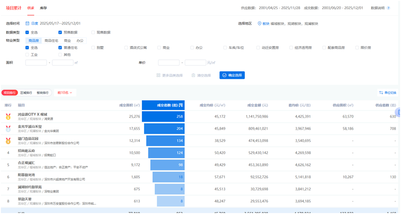
Task: Click the 确定选择 button
Action: (x=232, y=75)
